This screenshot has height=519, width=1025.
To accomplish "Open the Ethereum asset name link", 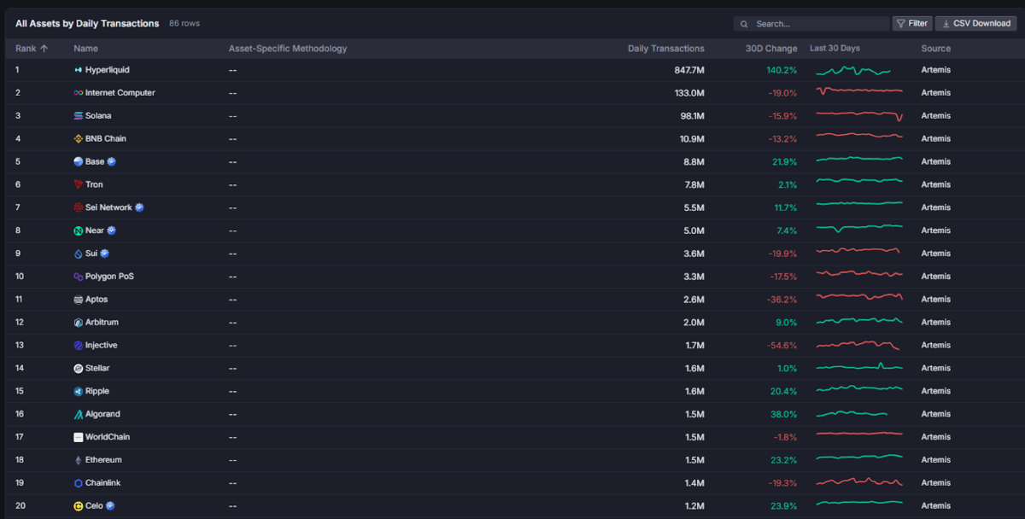I will point(103,460).
